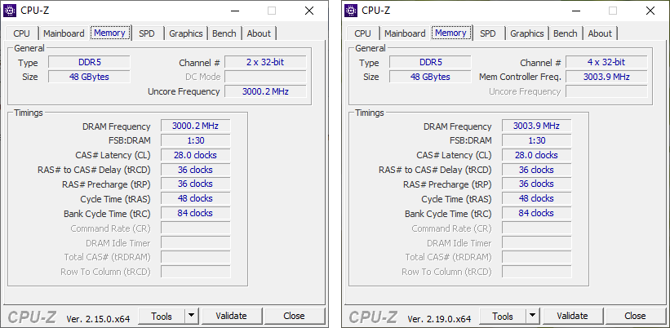Click DRAM Frequency 3000.2 MHz in left window

[x=195, y=126]
